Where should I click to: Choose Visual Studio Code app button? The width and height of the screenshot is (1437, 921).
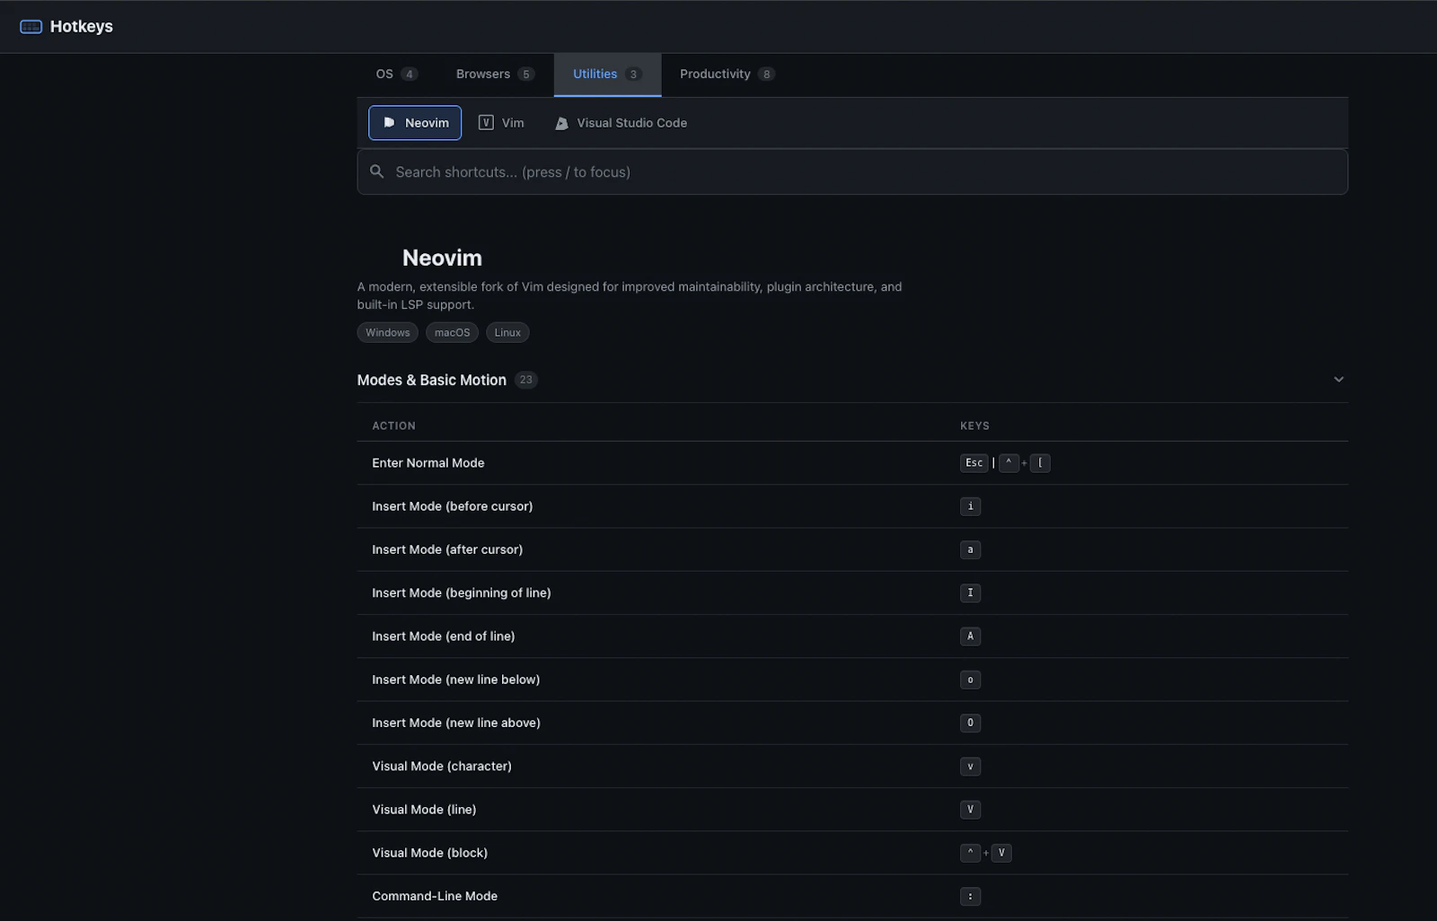[621, 123]
